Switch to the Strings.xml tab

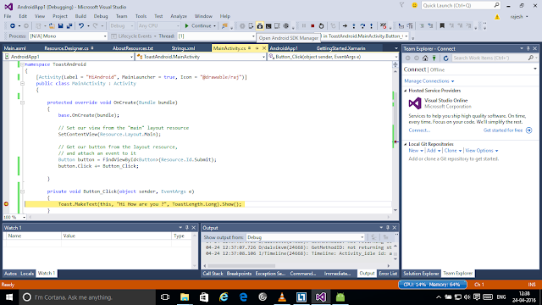[x=183, y=48]
